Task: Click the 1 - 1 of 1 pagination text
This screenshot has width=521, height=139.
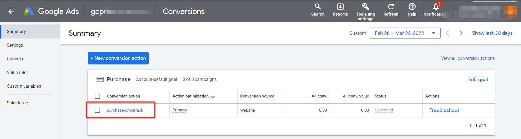Action: [x=478, y=126]
